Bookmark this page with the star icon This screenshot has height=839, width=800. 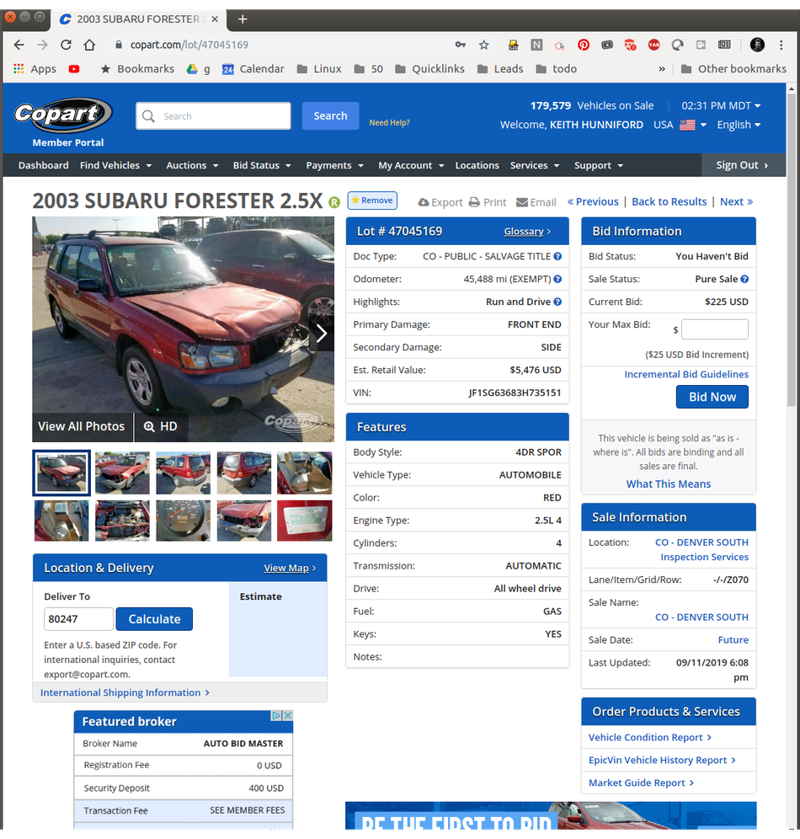point(484,45)
